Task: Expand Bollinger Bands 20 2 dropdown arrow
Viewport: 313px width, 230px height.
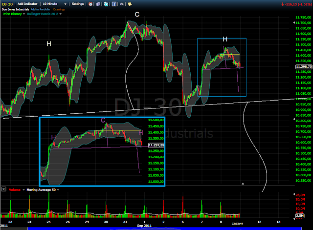Action: click(x=60, y=14)
